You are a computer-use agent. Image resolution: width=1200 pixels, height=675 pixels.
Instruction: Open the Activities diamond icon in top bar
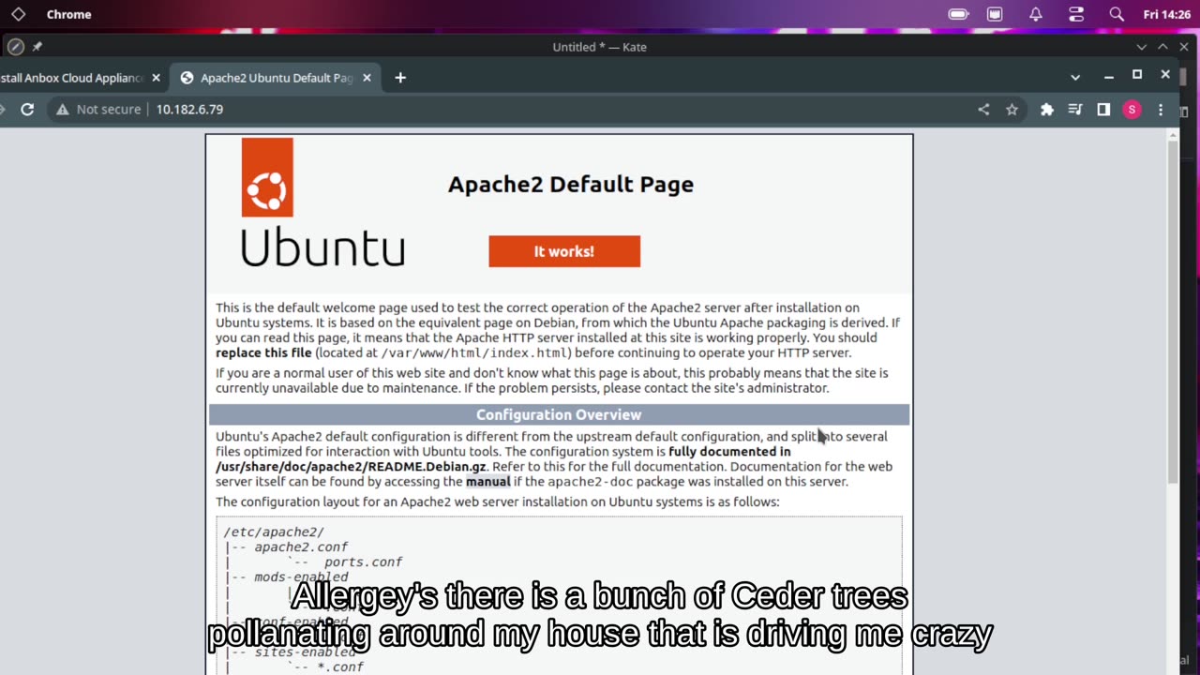point(18,14)
